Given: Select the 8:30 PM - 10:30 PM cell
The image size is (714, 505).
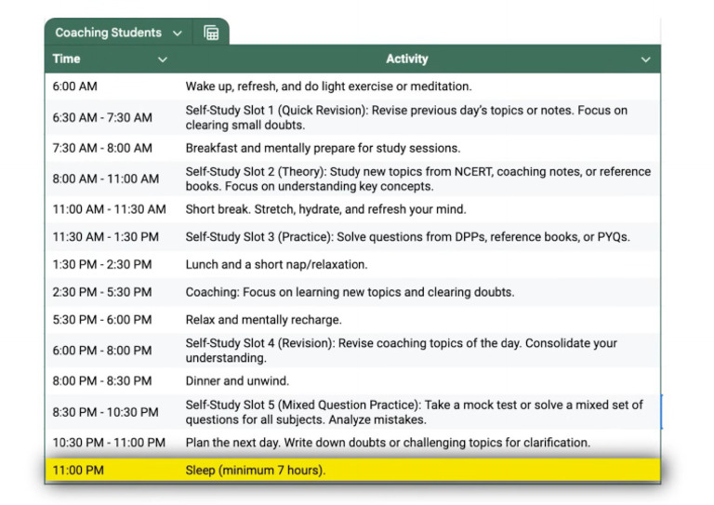Looking at the screenshot, I should [112, 412].
